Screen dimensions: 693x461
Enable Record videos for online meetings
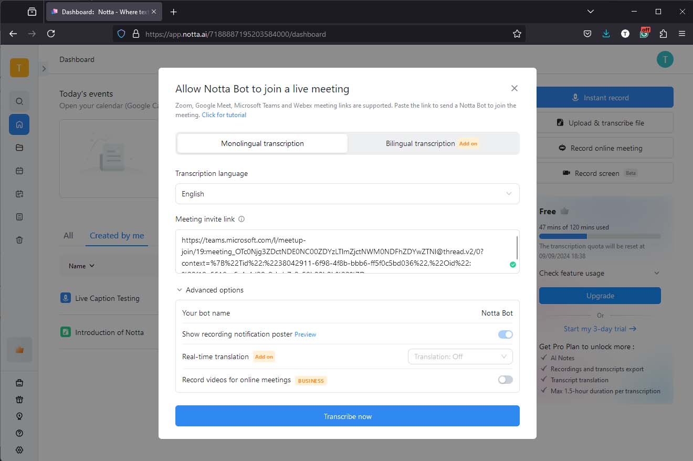click(505, 380)
